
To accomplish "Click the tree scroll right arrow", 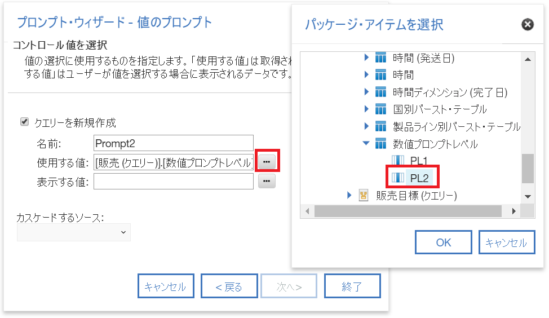I will pos(513,211).
